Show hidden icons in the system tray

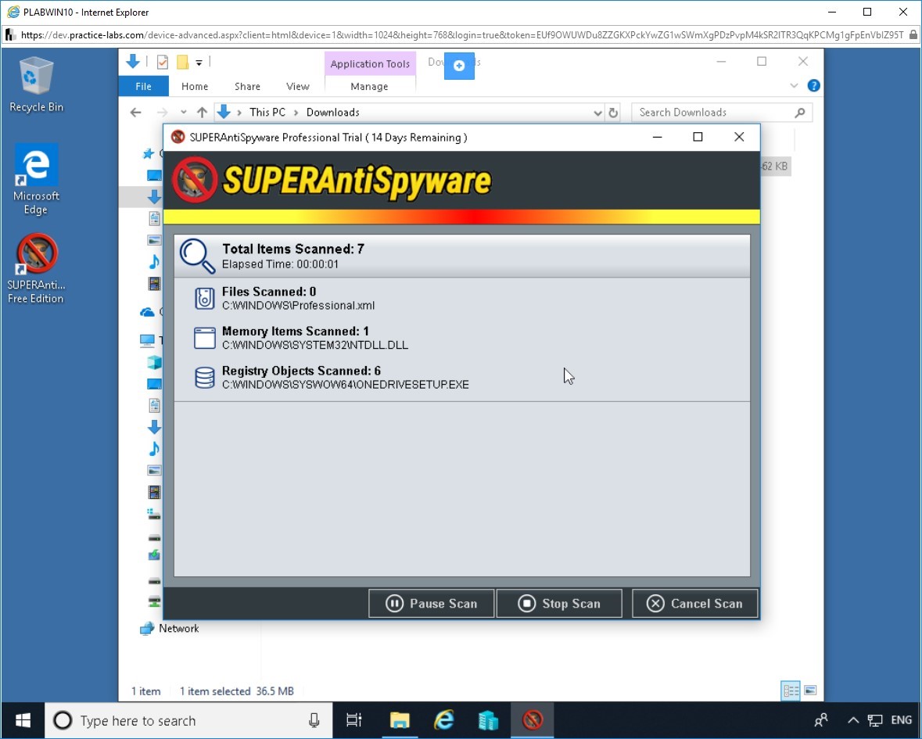click(853, 720)
